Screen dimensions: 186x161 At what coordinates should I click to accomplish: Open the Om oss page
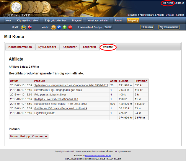coord(170,15)
